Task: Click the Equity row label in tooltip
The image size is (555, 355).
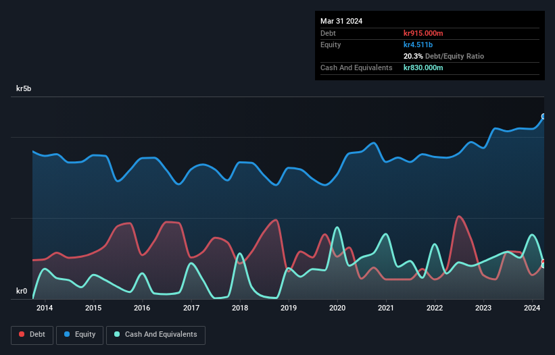Action: pos(331,45)
